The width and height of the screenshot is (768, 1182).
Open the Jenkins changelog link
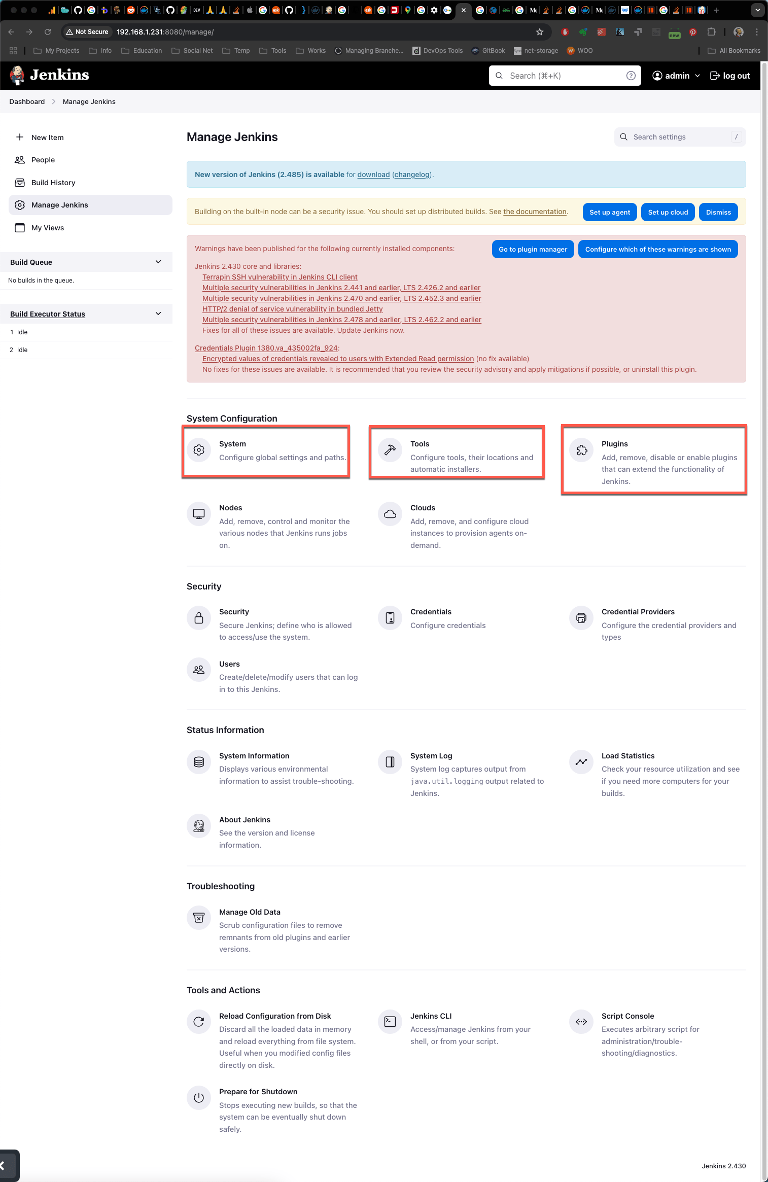click(411, 175)
